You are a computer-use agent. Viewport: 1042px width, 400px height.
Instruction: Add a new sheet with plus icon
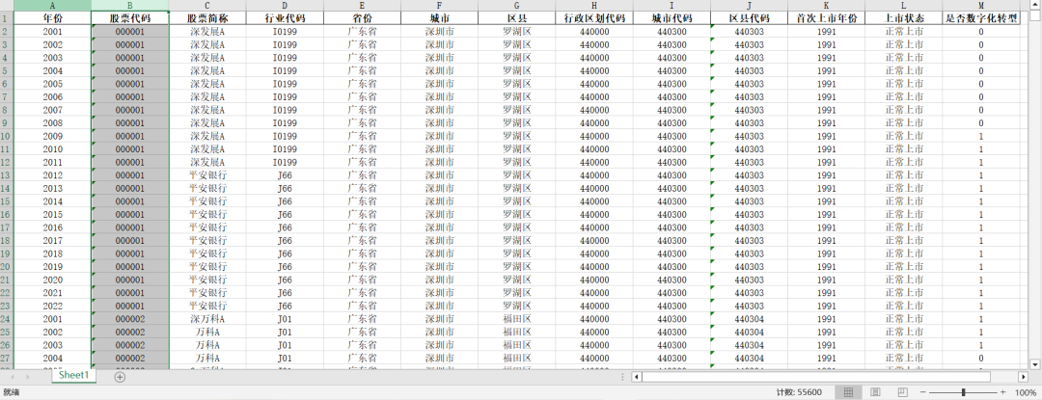pyautogui.click(x=120, y=377)
